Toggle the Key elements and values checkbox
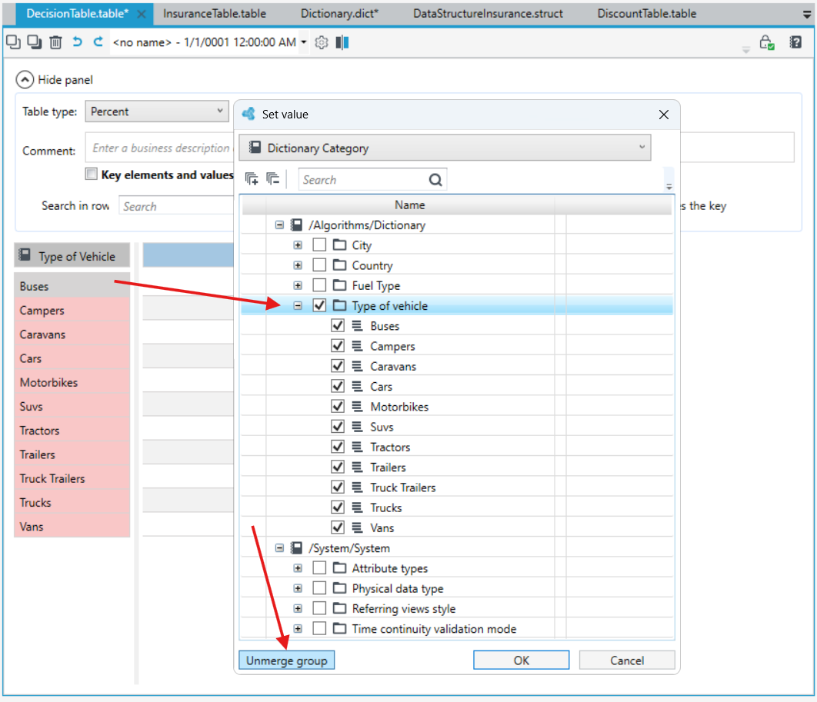The image size is (817, 702). click(92, 174)
